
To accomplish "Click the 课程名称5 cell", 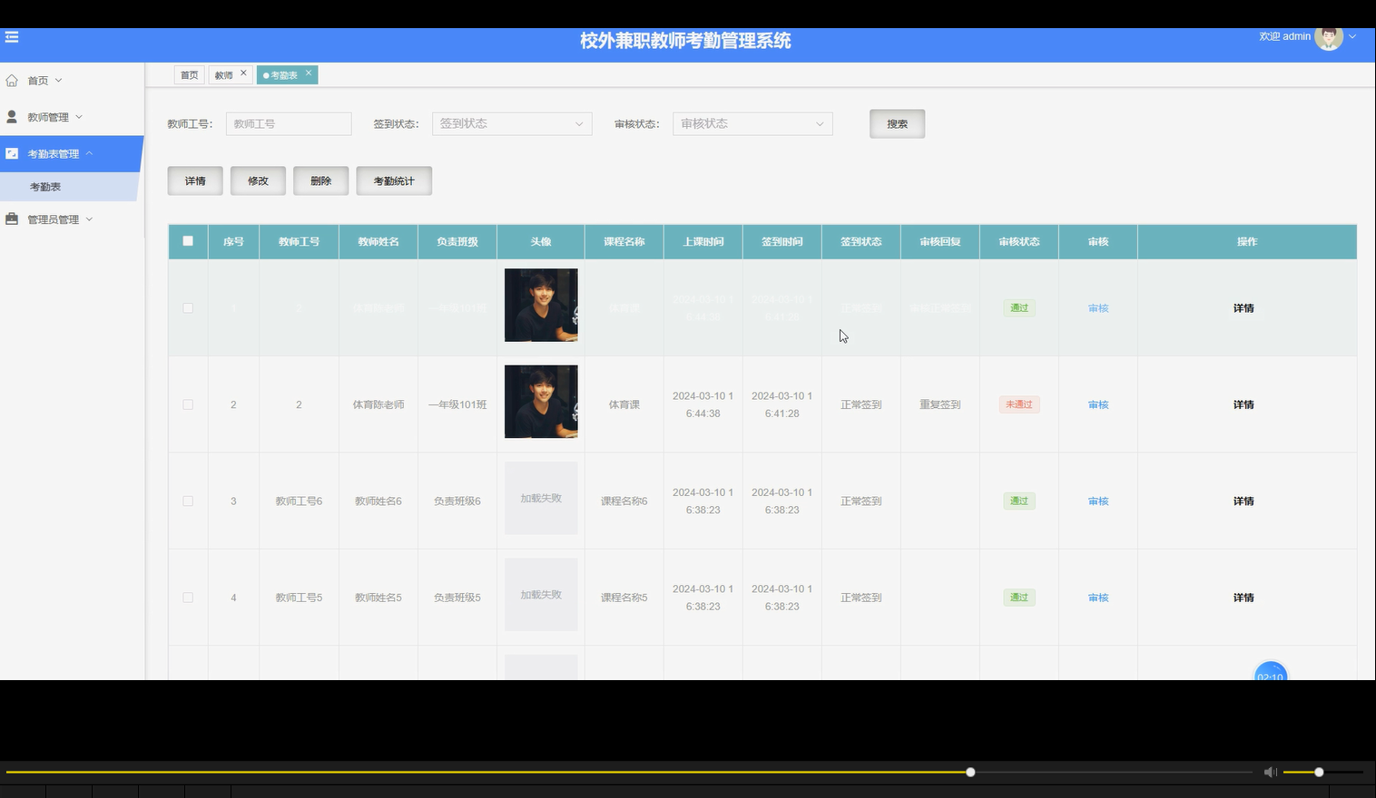I will point(624,598).
